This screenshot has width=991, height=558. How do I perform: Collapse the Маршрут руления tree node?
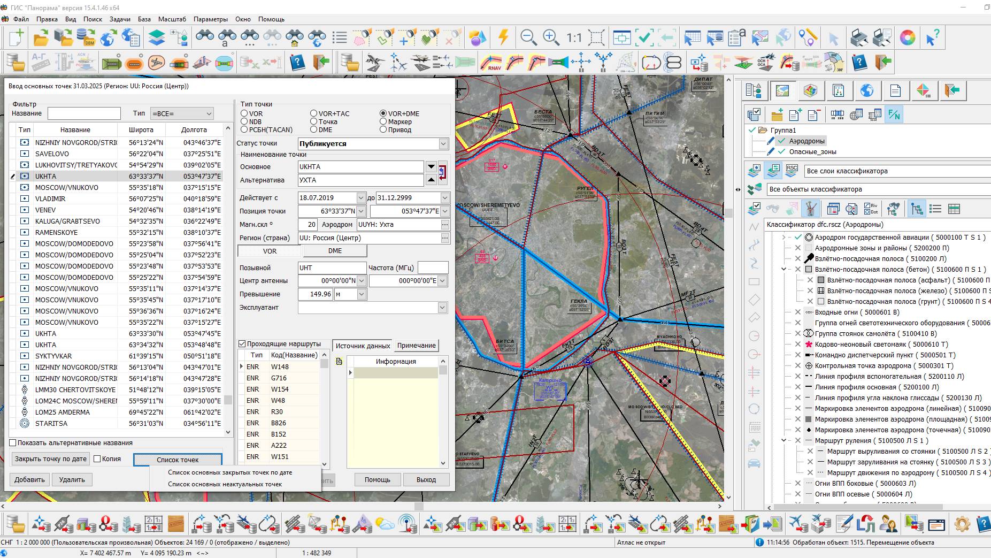pyautogui.click(x=784, y=440)
